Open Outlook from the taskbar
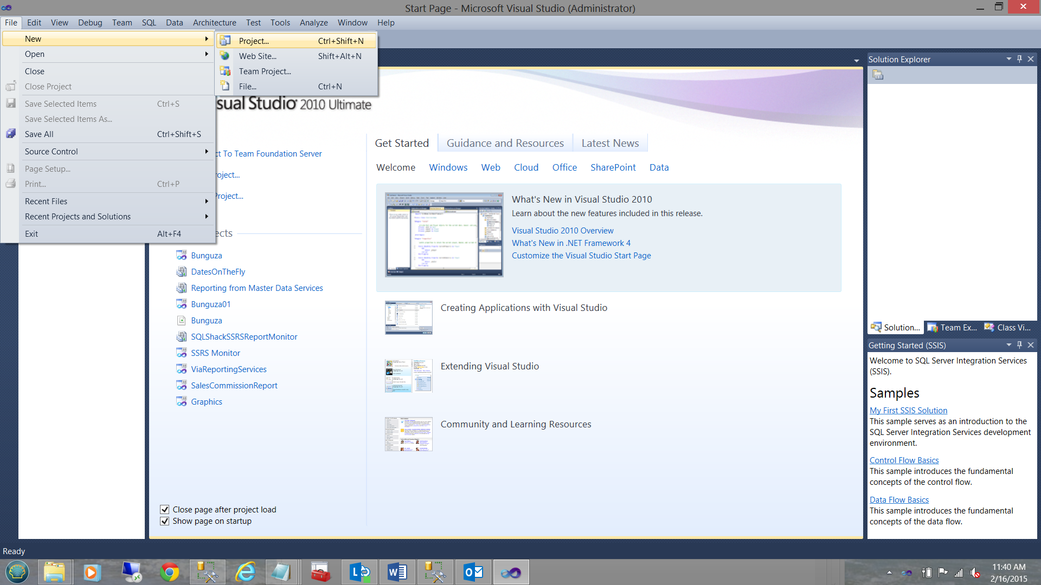The image size is (1041, 585). [x=473, y=572]
